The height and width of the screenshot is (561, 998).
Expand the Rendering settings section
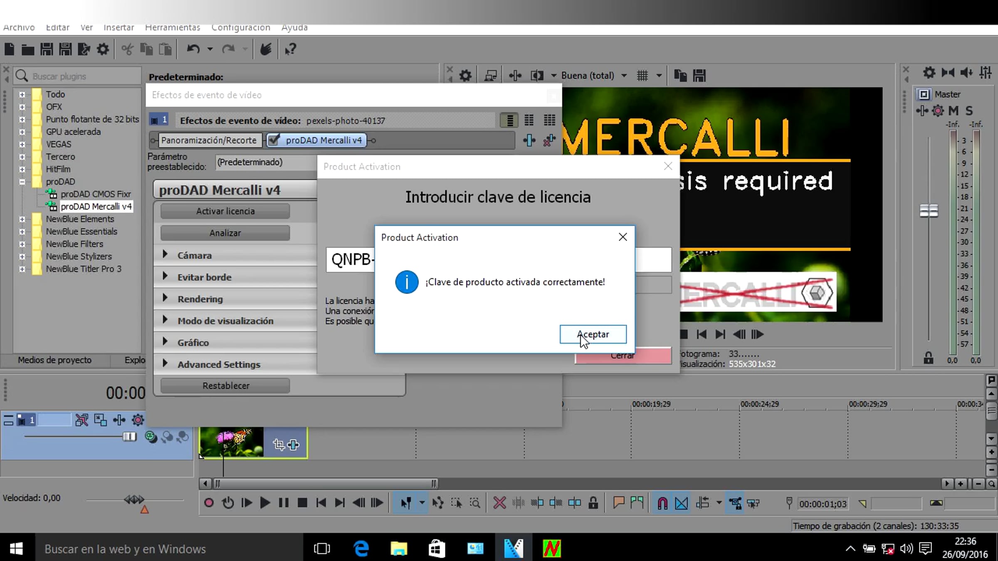pos(165,298)
